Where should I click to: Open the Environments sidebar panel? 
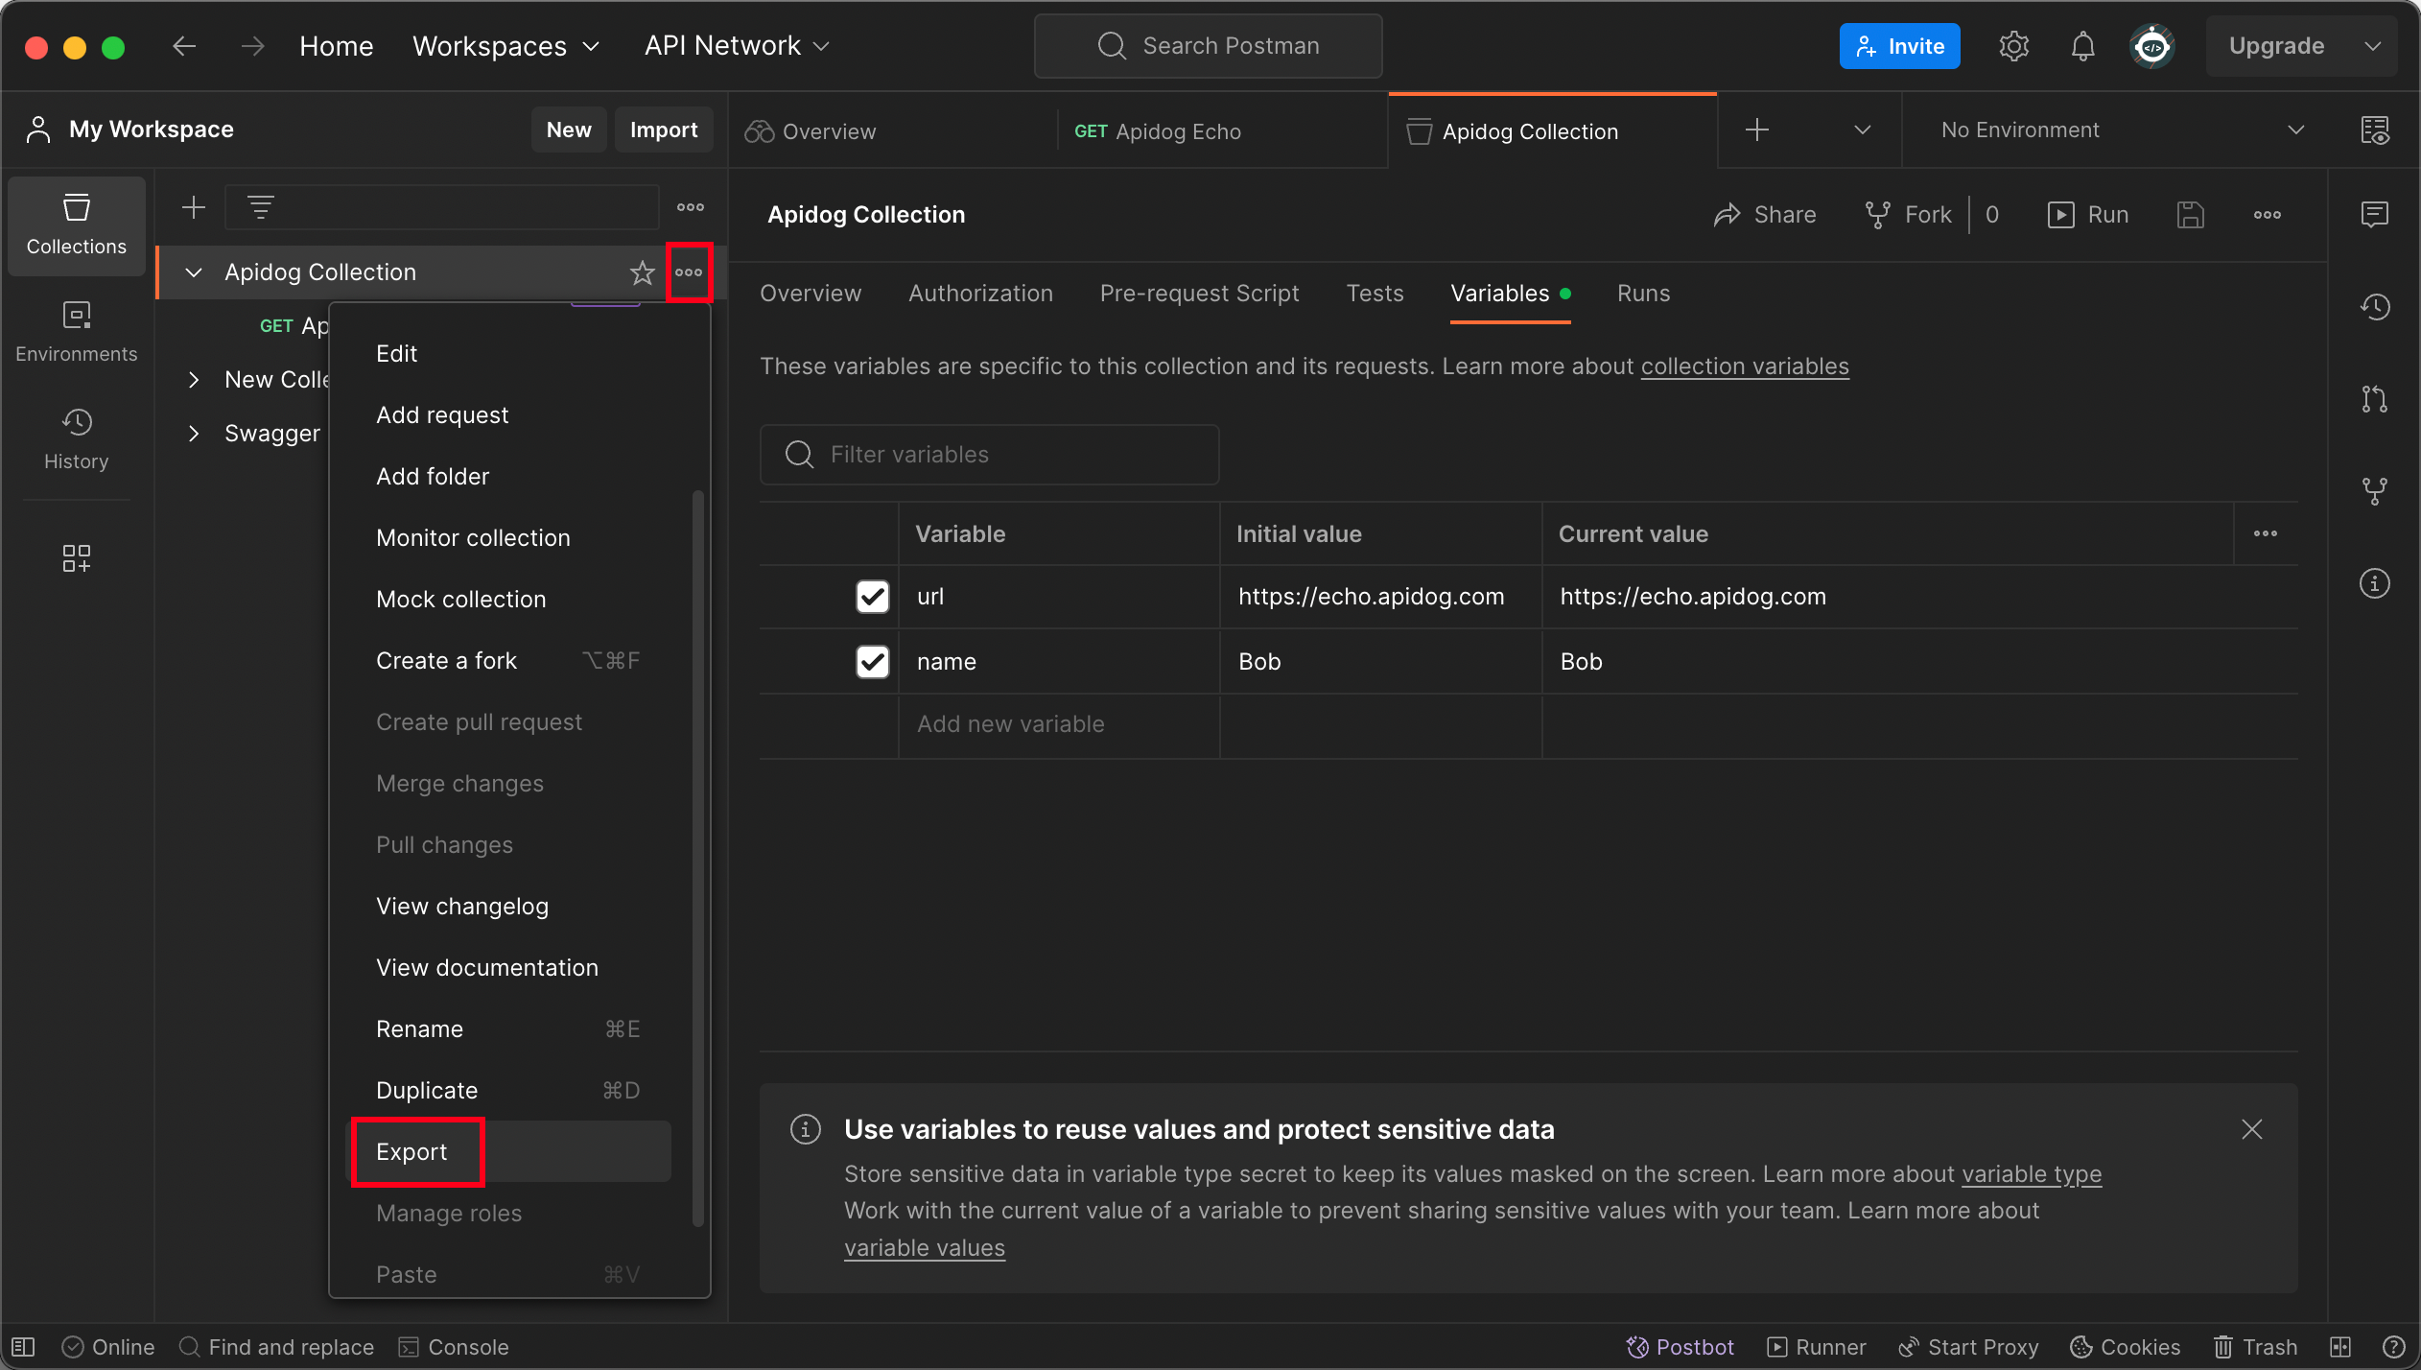[x=76, y=331]
